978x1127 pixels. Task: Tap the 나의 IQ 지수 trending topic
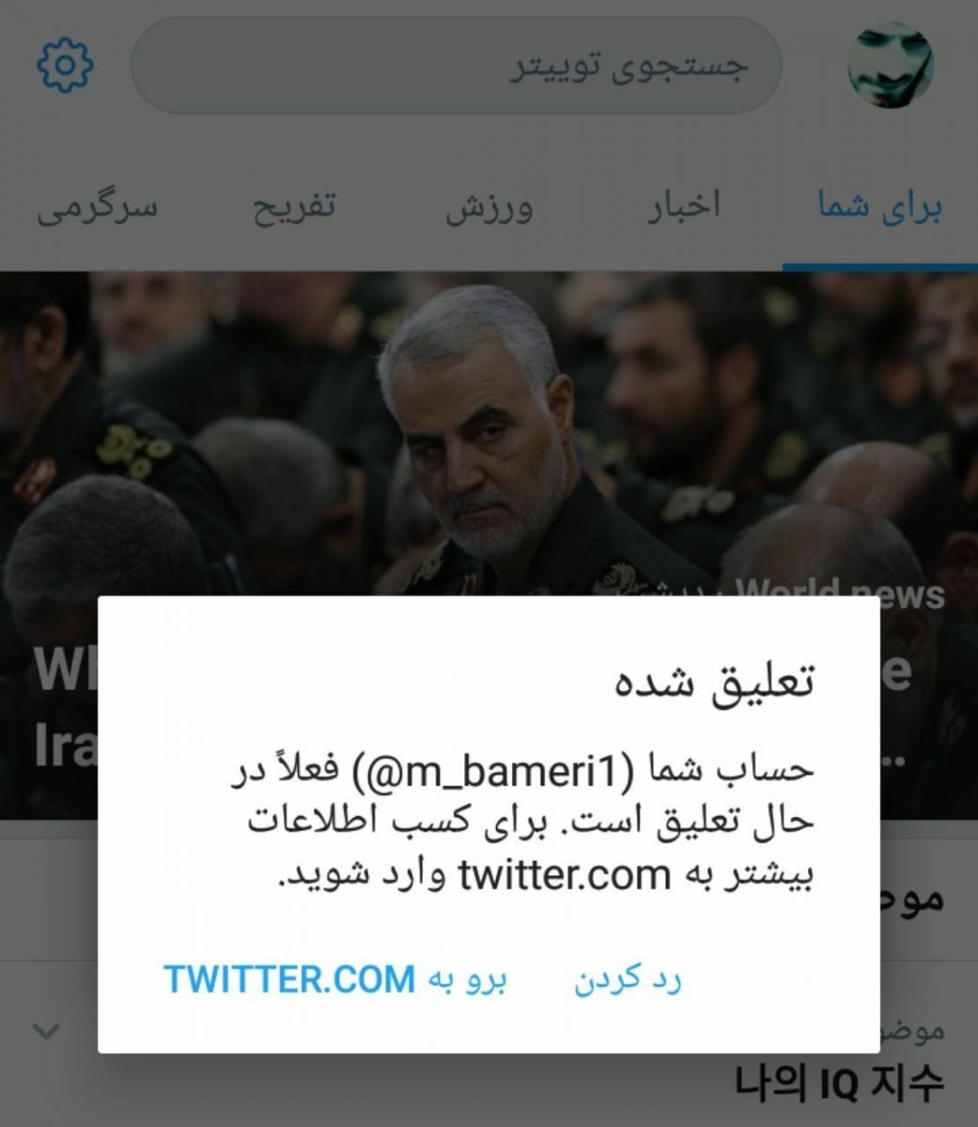point(839,1084)
